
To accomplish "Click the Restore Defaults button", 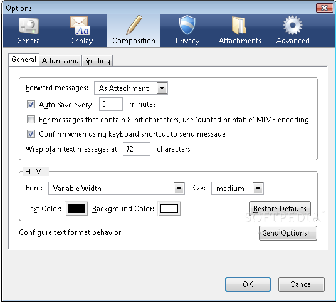I will (280, 209).
